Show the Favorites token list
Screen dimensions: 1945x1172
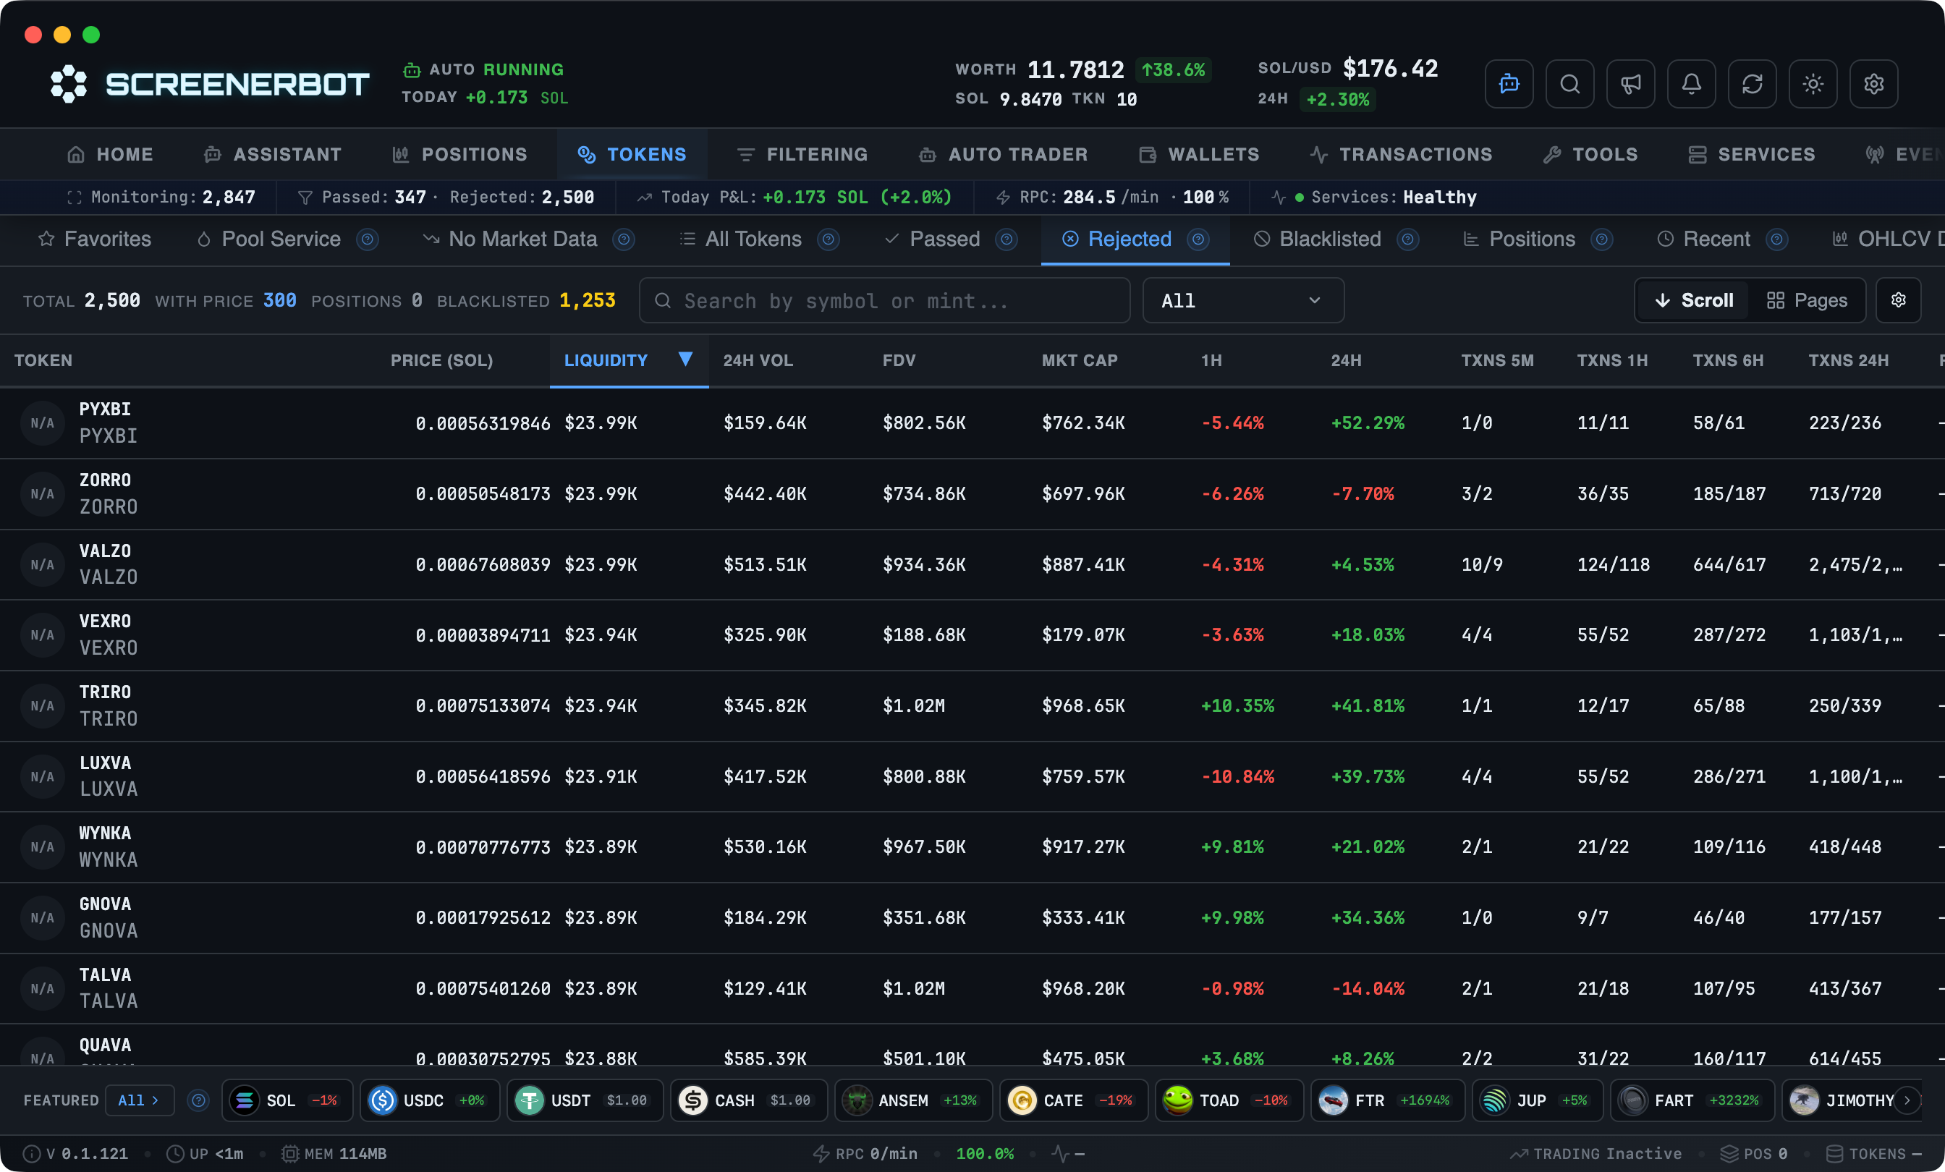point(95,239)
